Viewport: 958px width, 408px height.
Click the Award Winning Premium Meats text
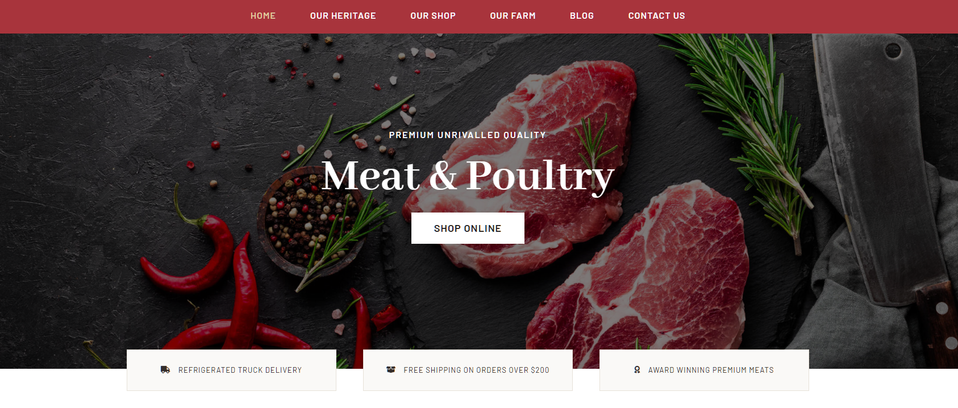[711, 370]
